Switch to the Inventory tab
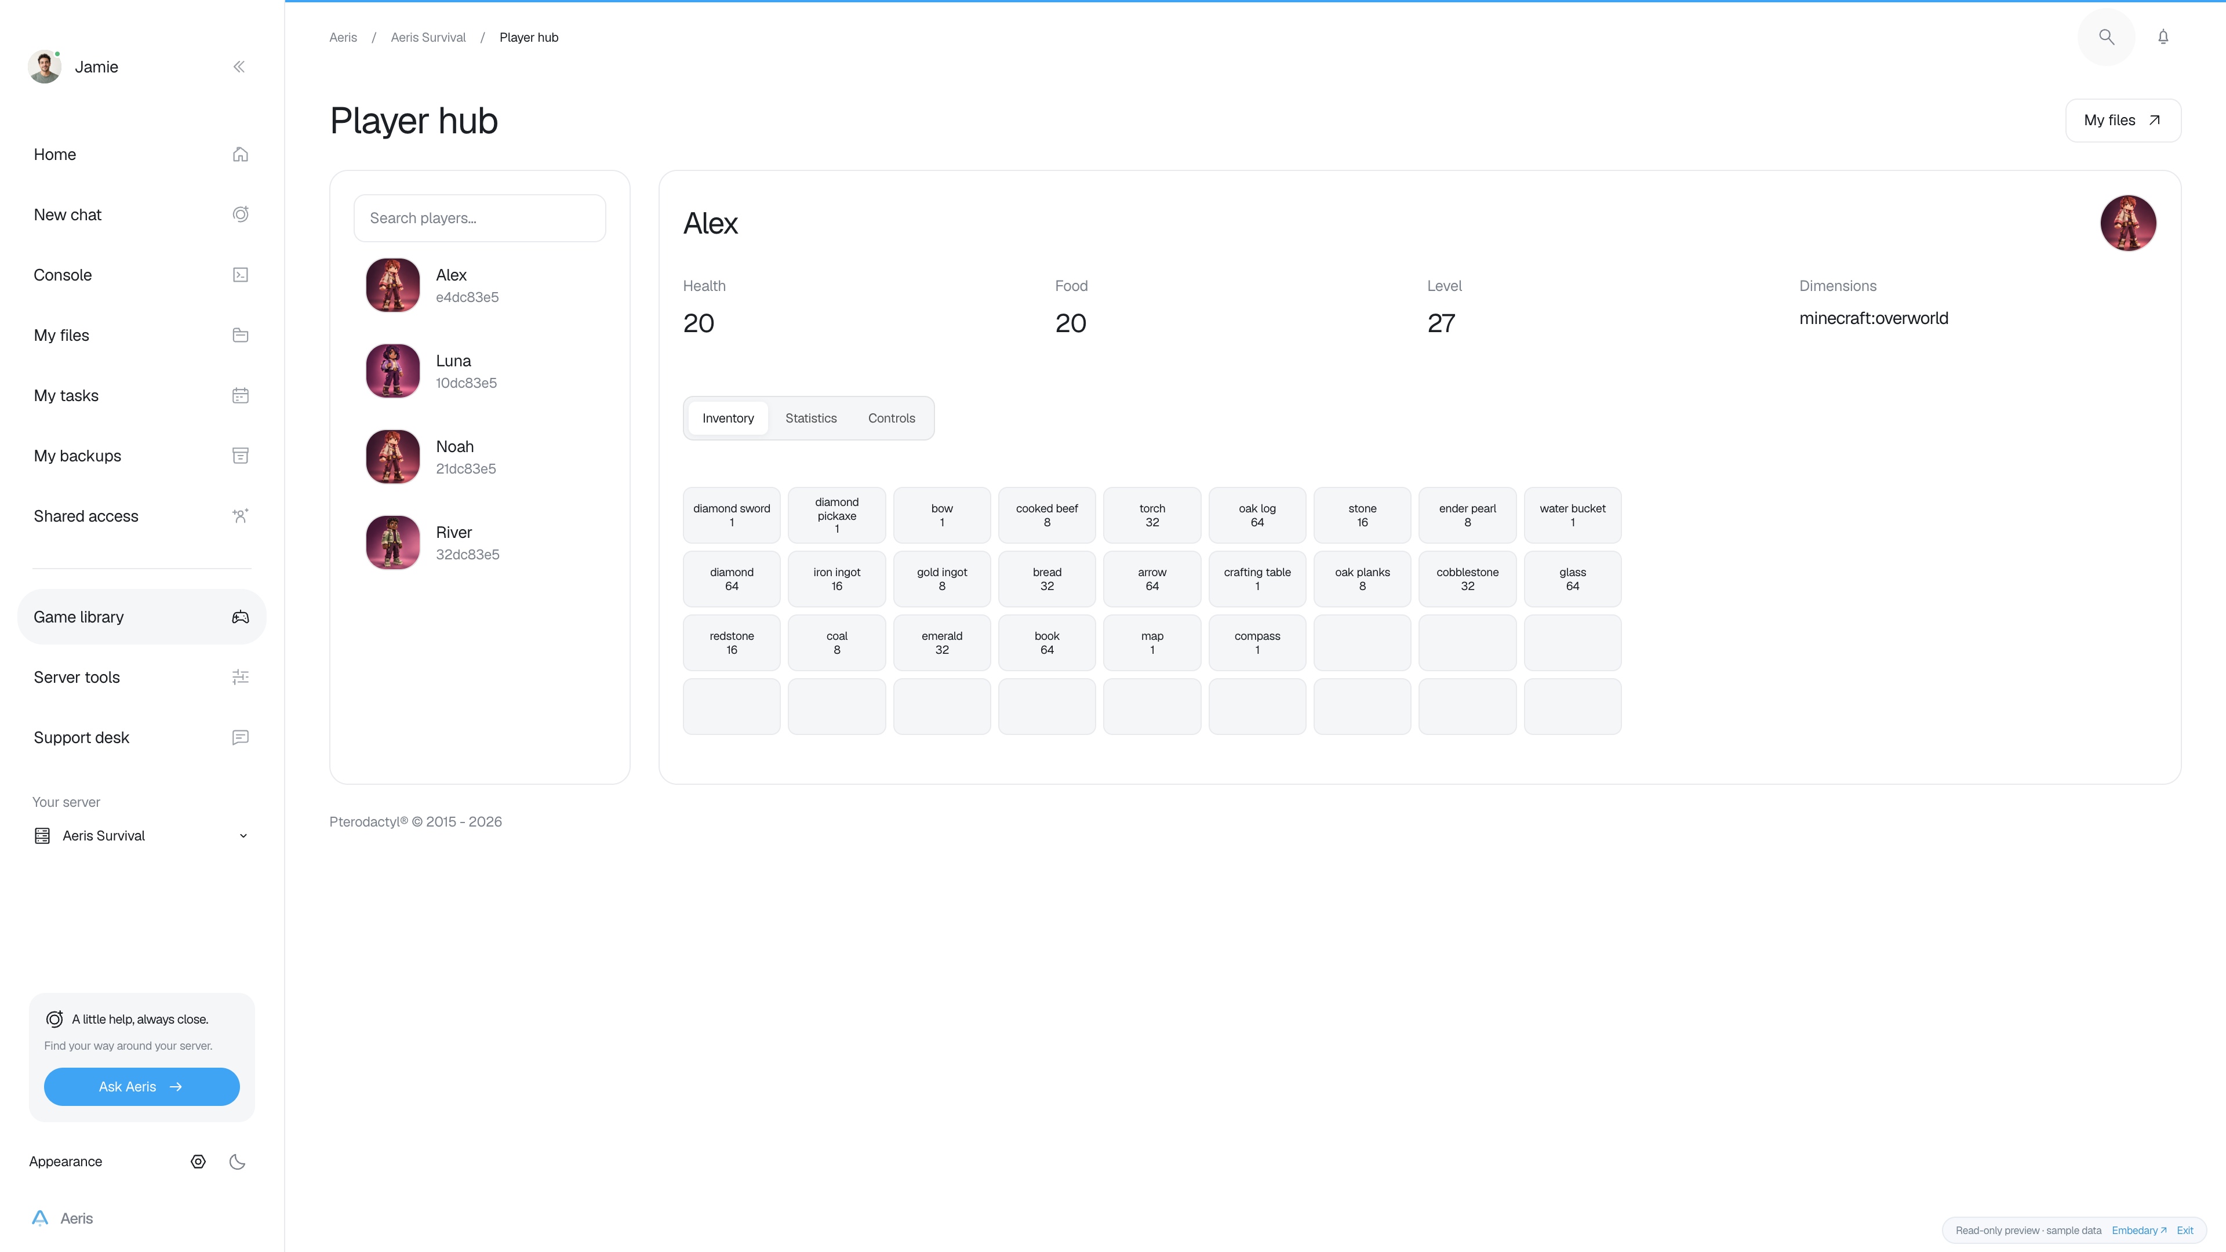2226x1252 pixels. tap(728, 418)
